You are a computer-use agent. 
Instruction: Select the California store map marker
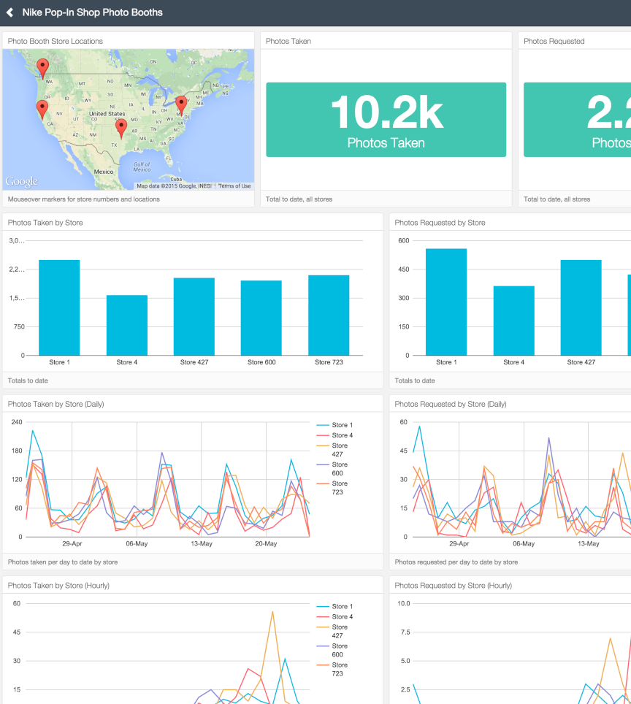click(42, 109)
